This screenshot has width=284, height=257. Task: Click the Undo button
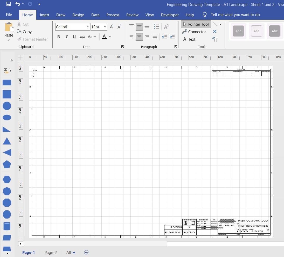tap(17, 4)
